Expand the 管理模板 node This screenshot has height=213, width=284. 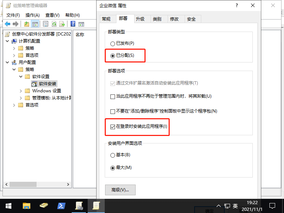point(21,98)
